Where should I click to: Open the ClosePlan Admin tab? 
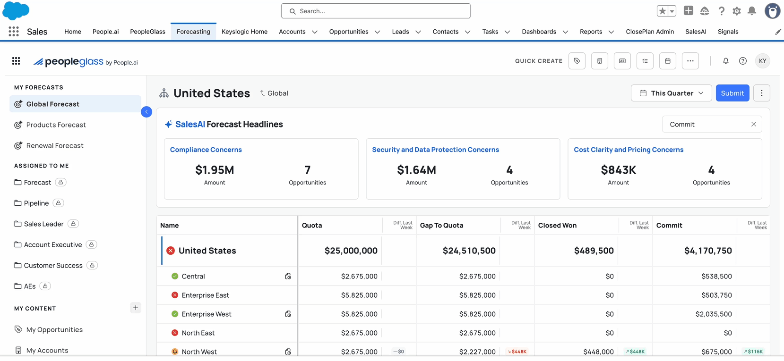650,32
